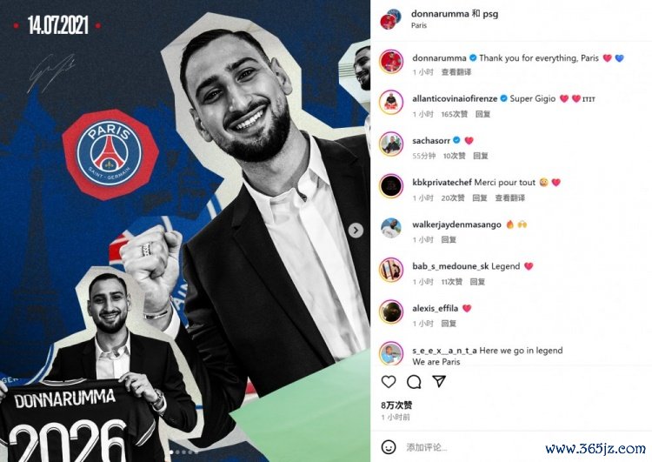
Task: View the 8万 likes list for the post
Action: [x=396, y=405]
